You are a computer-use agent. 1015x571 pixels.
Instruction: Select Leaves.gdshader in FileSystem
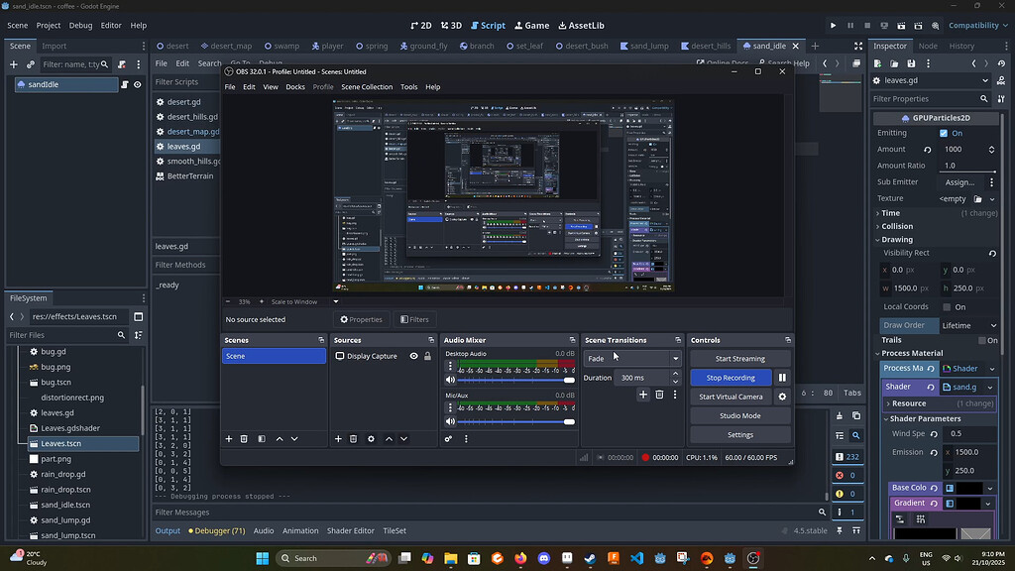click(70, 428)
